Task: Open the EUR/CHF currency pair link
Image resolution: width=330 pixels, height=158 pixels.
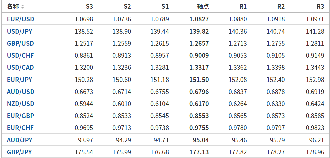Action: tap(20, 128)
